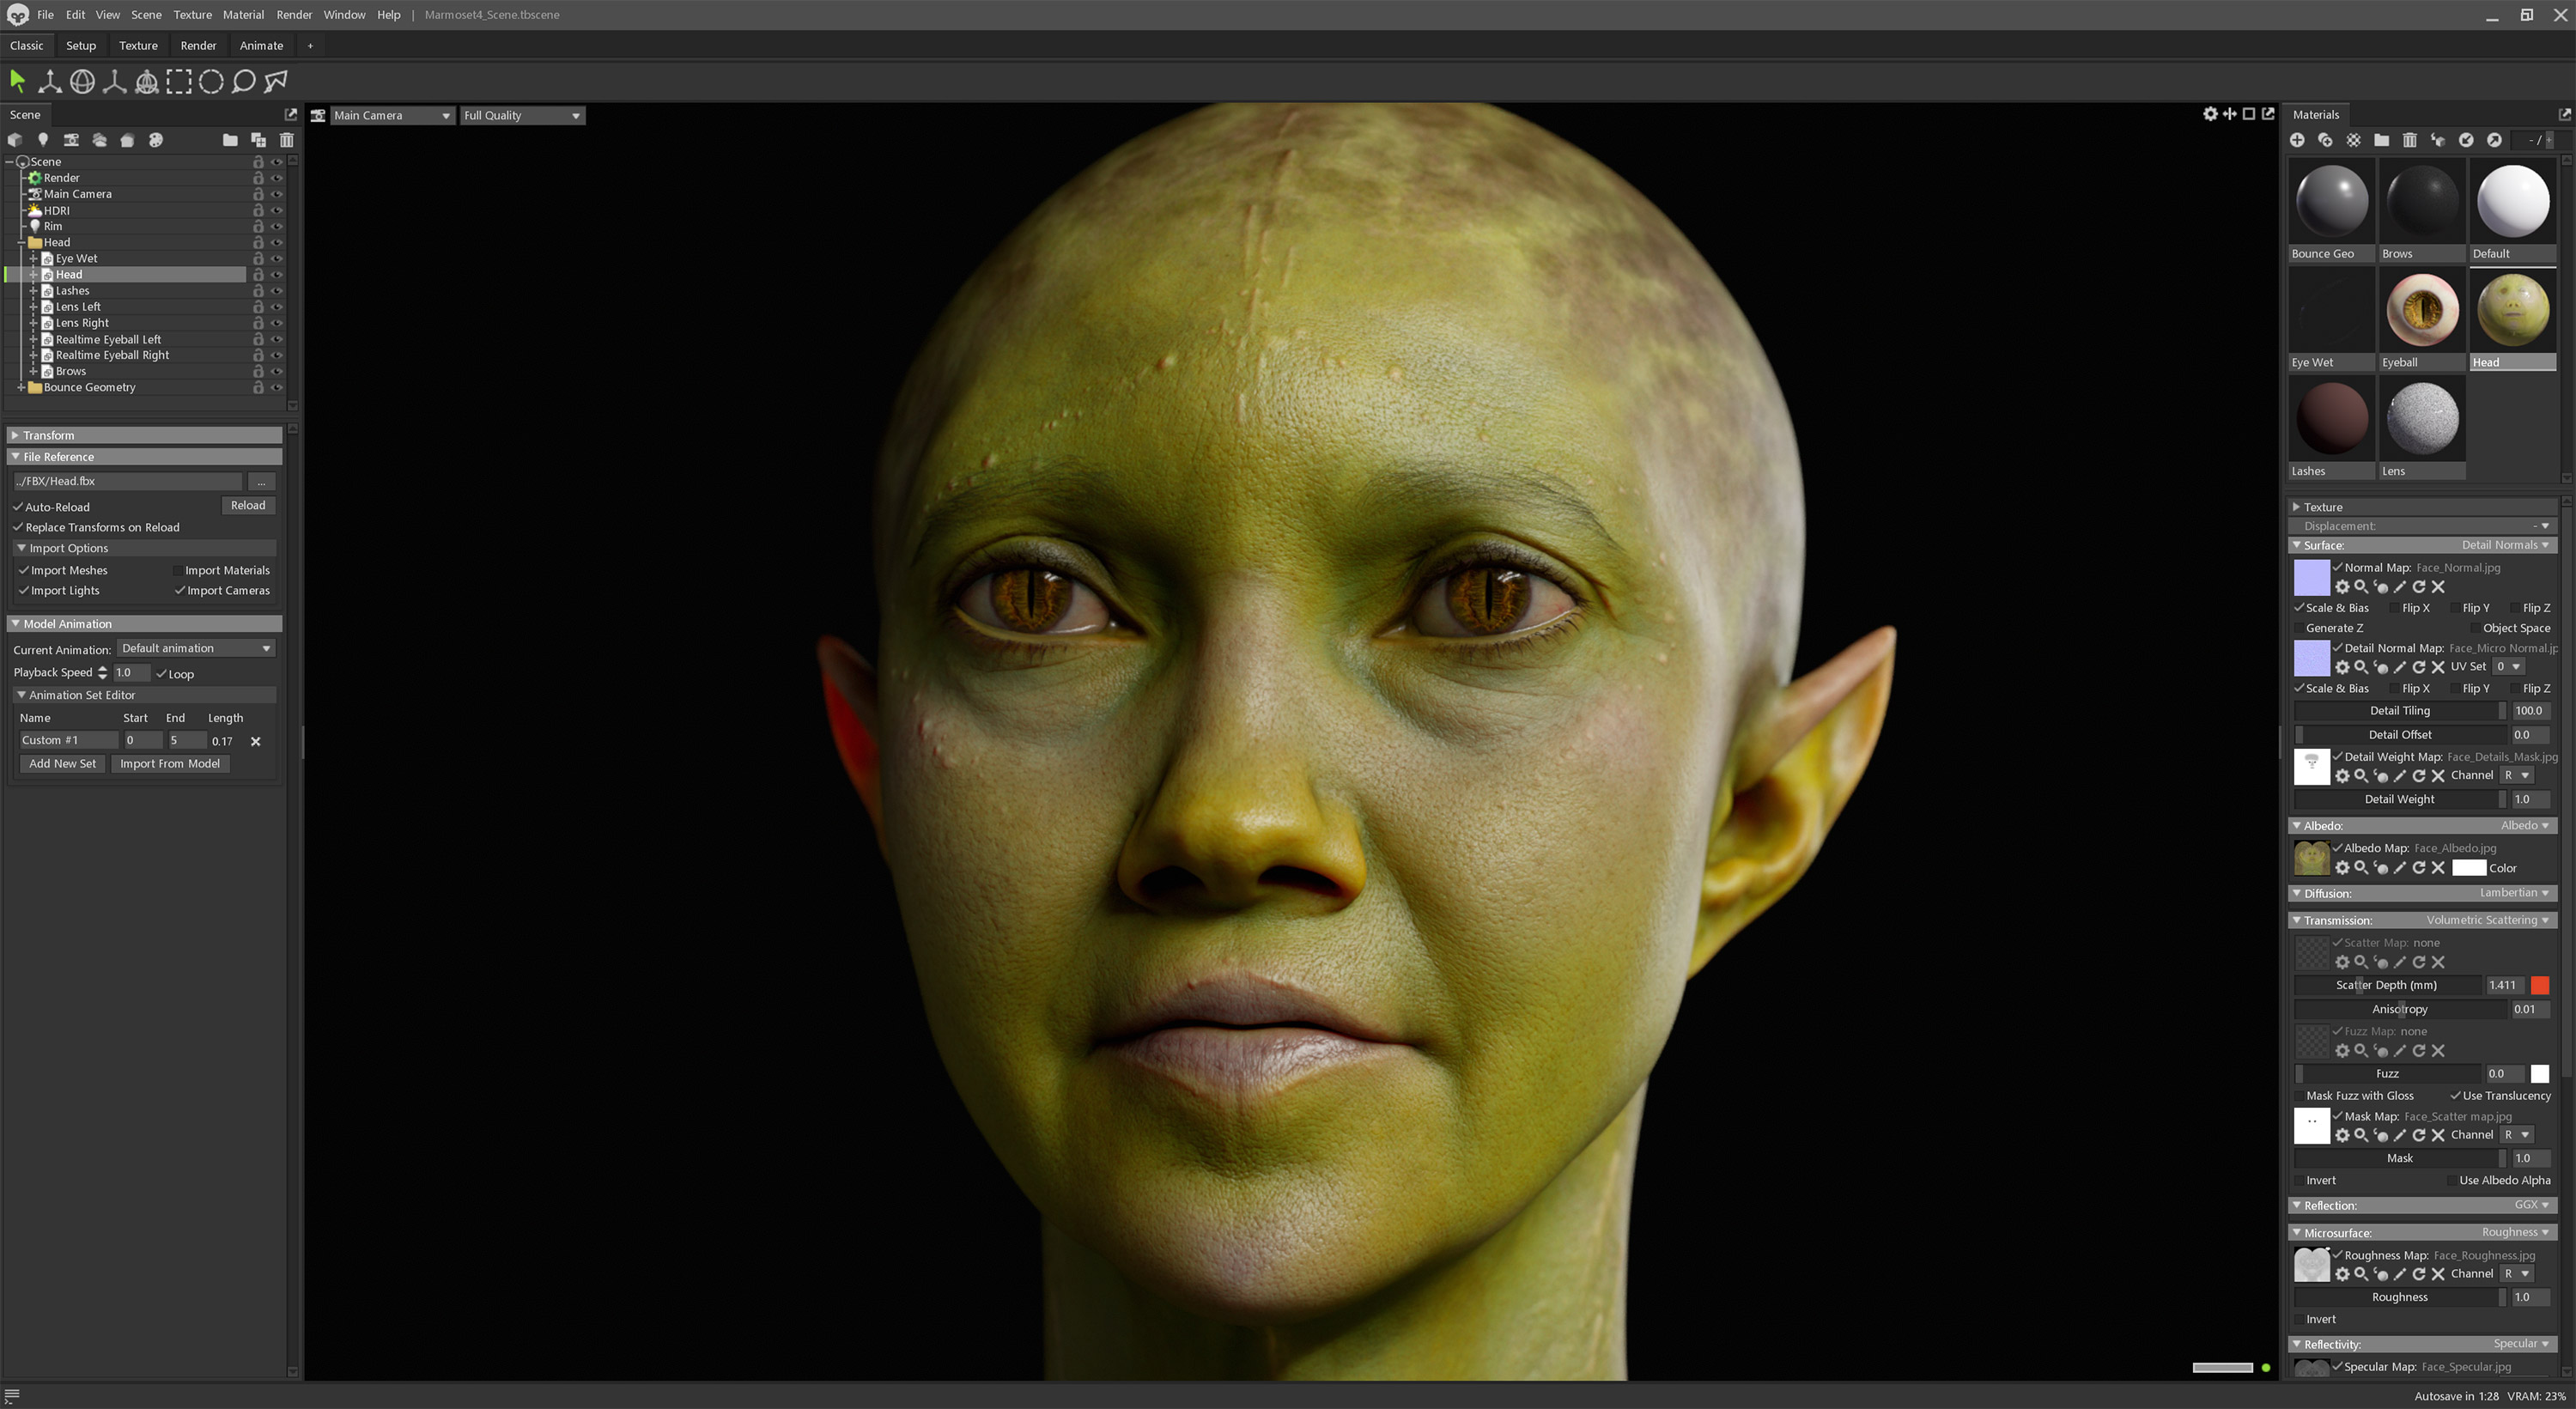Click the orange Scatter Depth color swatch
The image size is (2576, 1409).
(x=2540, y=985)
